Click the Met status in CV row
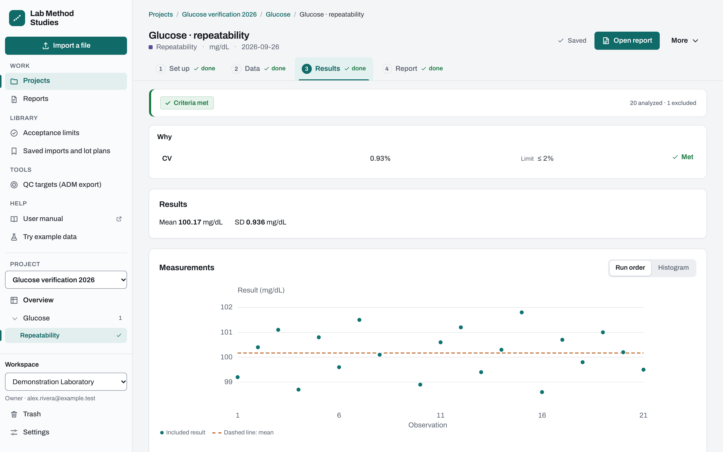 tap(683, 157)
